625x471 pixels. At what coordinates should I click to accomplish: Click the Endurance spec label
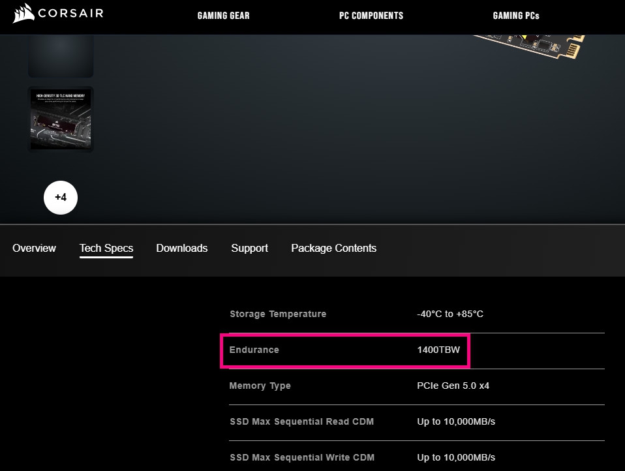pos(254,350)
